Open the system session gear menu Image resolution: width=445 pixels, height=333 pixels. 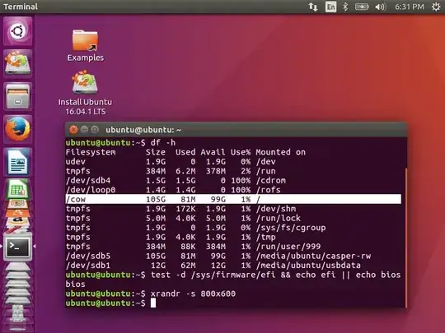pos(436,7)
